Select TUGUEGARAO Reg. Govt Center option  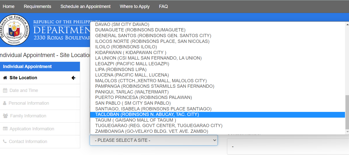(217, 126)
